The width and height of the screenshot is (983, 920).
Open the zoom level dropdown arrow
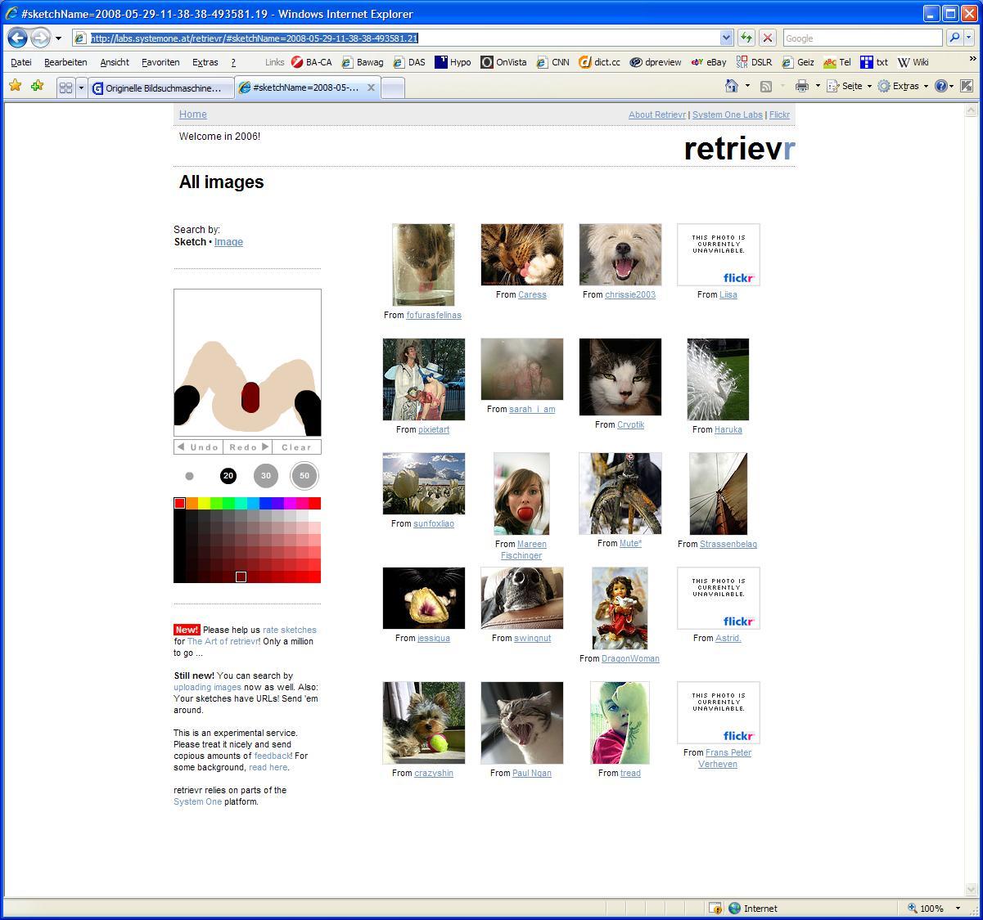click(958, 908)
